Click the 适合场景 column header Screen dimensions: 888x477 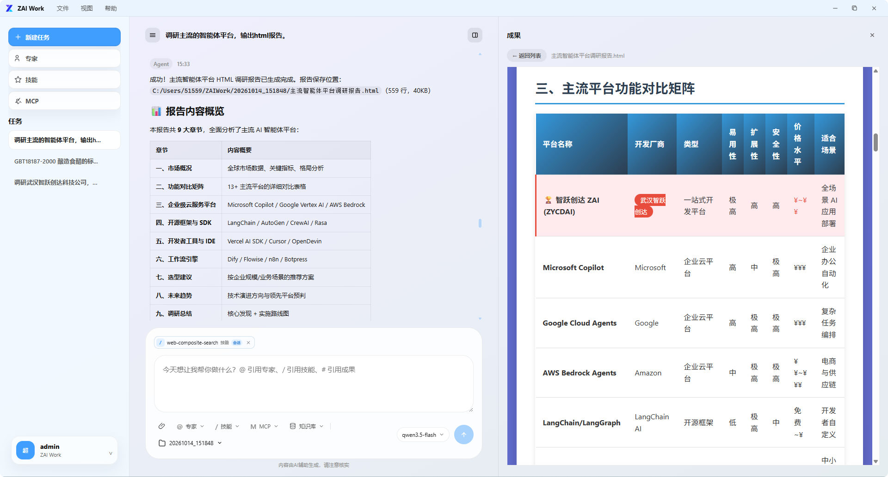(828, 144)
